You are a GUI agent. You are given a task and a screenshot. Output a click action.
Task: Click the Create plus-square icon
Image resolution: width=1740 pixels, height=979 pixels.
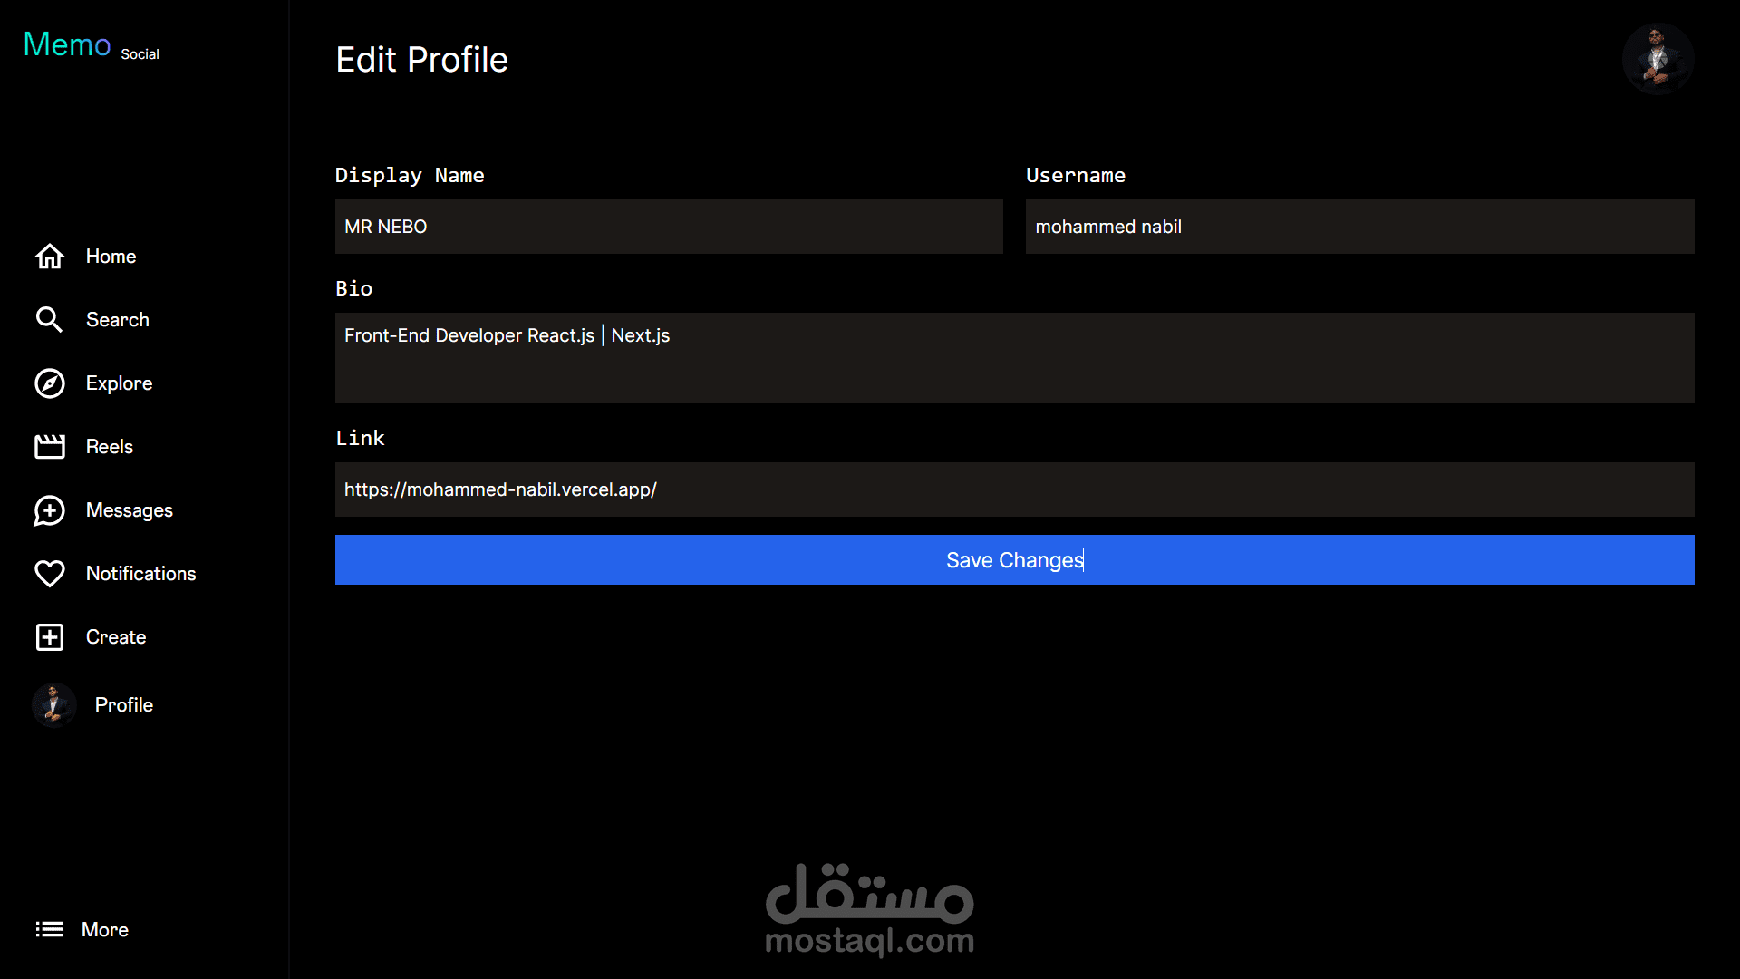click(x=50, y=637)
